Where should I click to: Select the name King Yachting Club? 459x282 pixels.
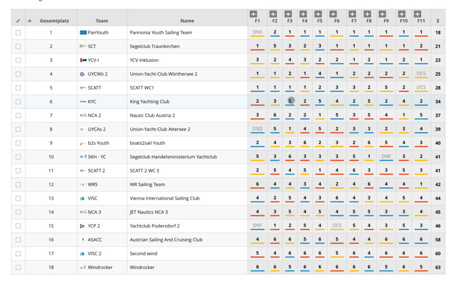click(x=150, y=102)
